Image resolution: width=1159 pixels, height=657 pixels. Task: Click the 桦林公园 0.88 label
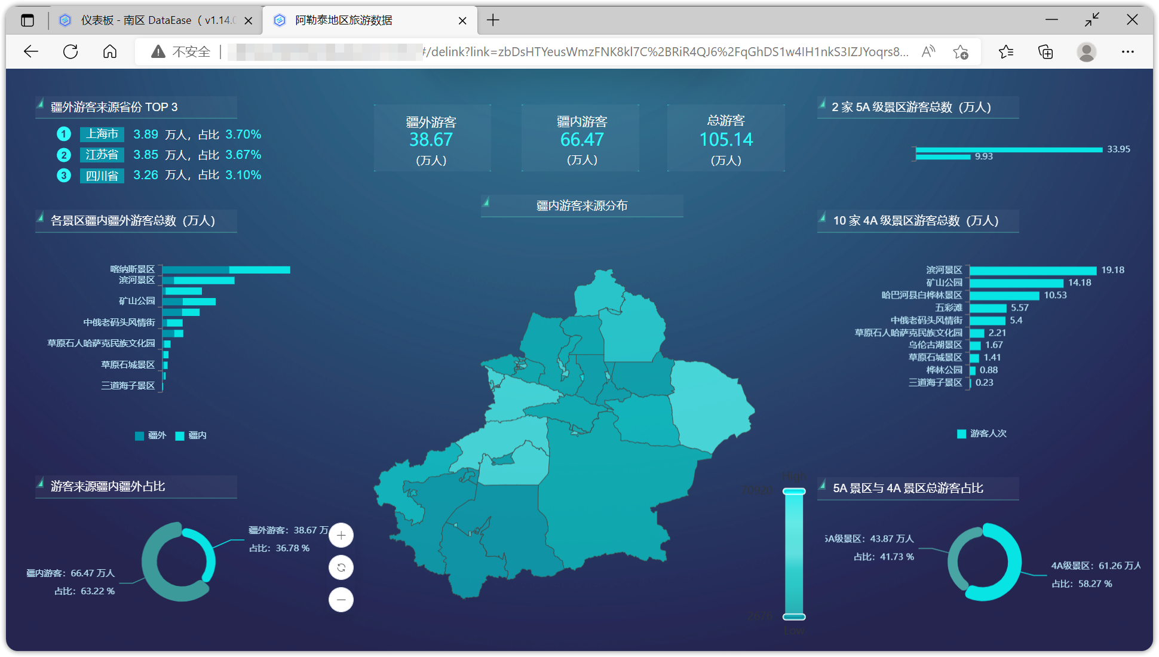(x=945, y=370)
